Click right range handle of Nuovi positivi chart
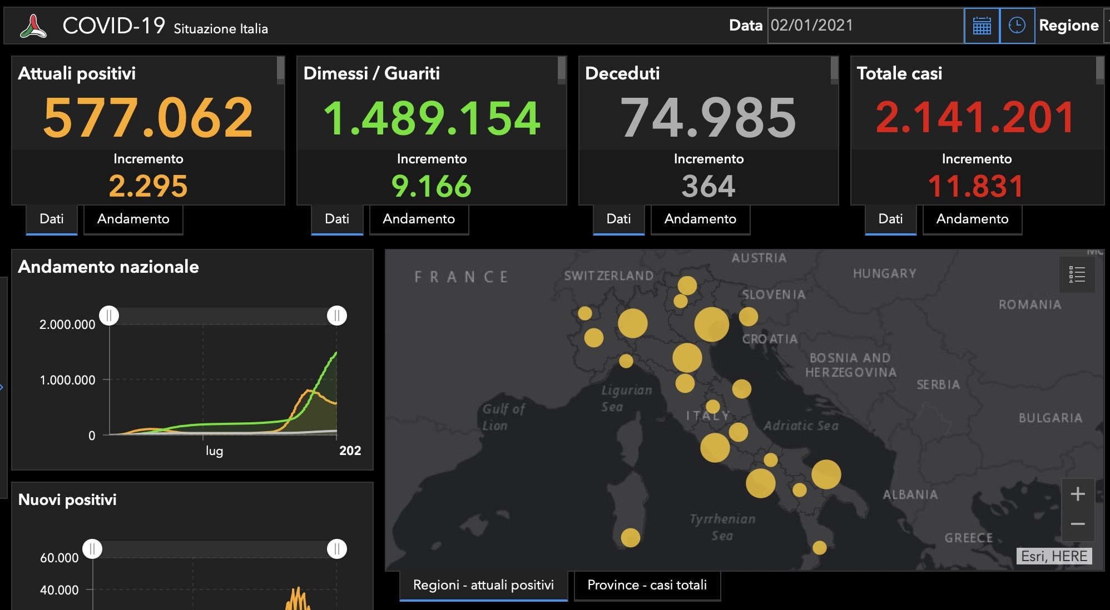The width and height of the screenshot is (1110, 610). [336, 549]
